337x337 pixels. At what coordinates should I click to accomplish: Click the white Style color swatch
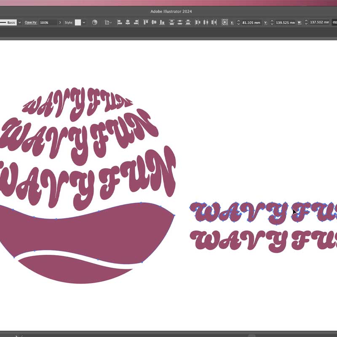[78, 22]
